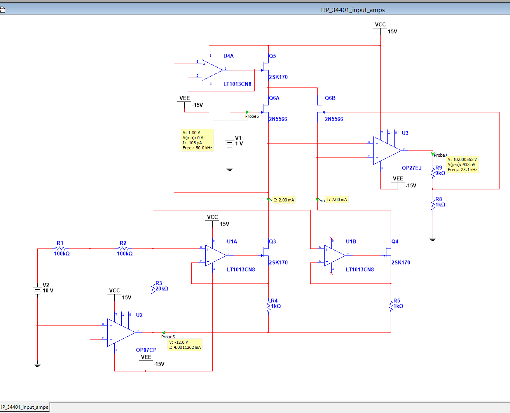Select the R4 1kΩ resistor symbol

(x=268, y=306)
